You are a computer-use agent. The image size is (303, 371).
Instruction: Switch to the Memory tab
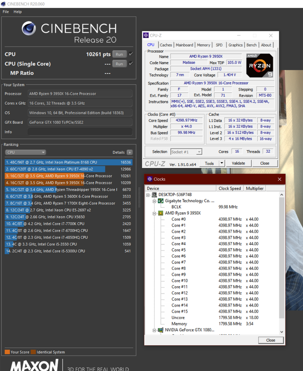click(204, 45)
